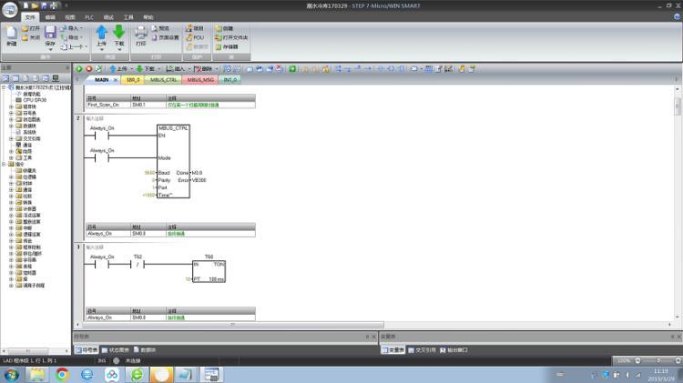Open the Save dropdown arrow below 保存
The height and width of the screenshot is (383, 683).
pos(50,50)
